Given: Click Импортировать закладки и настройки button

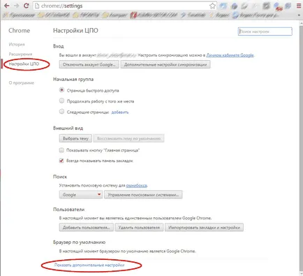Looking at the screenshot, I should click(x=204, y=227).
